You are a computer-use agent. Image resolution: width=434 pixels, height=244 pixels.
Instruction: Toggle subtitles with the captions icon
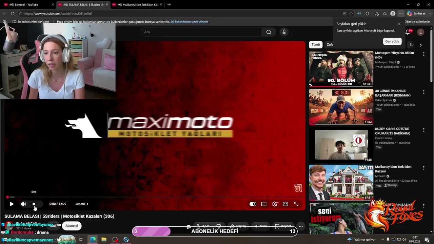click(264, 204)
